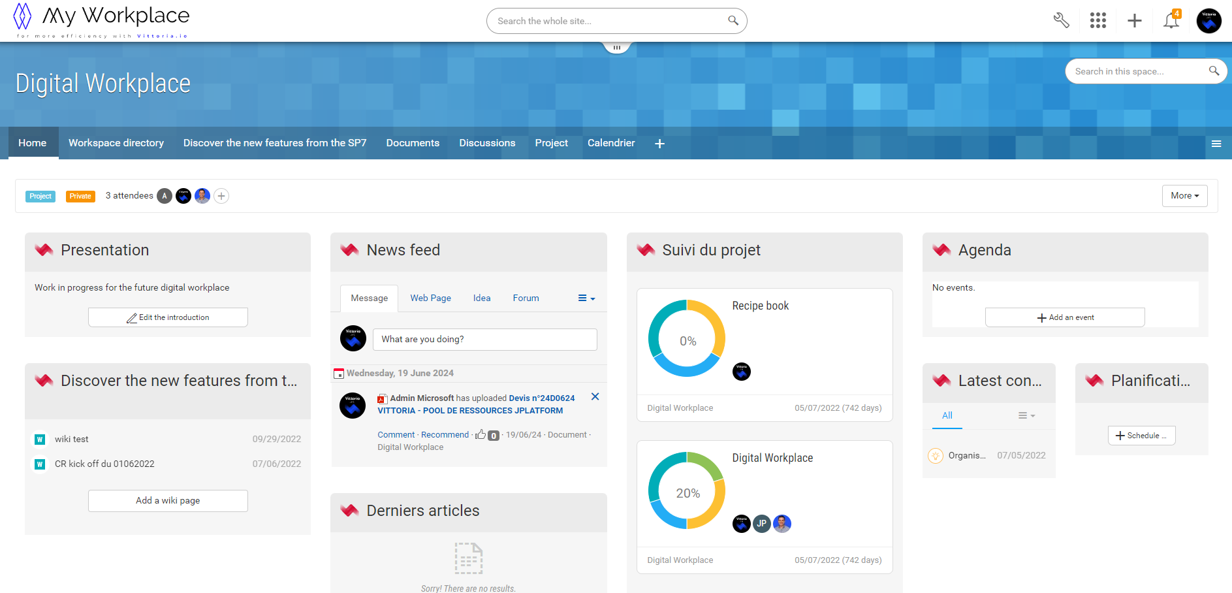Screen dimensions: 1232x593
Task: Click the calendar icon next to Wednesday 19 June
Action: pos(339,373)
